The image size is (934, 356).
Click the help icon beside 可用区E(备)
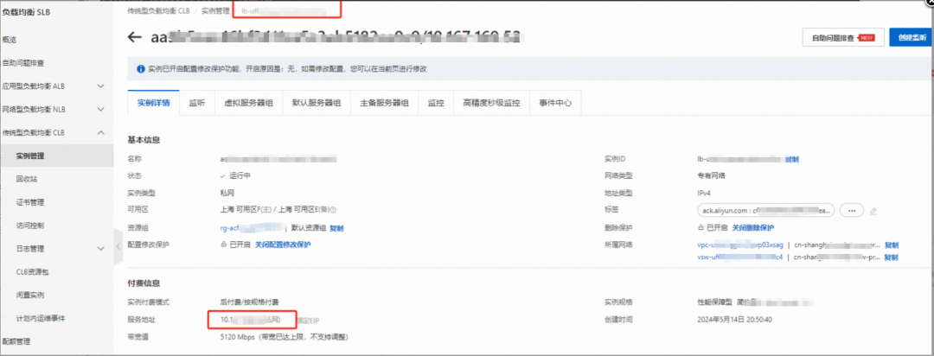[x=334, y=210]
